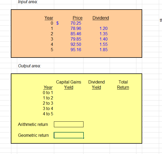Click the Dividend Yield header in output area
The height and width of the screenshot is (154, 162).
click(96, 85)
